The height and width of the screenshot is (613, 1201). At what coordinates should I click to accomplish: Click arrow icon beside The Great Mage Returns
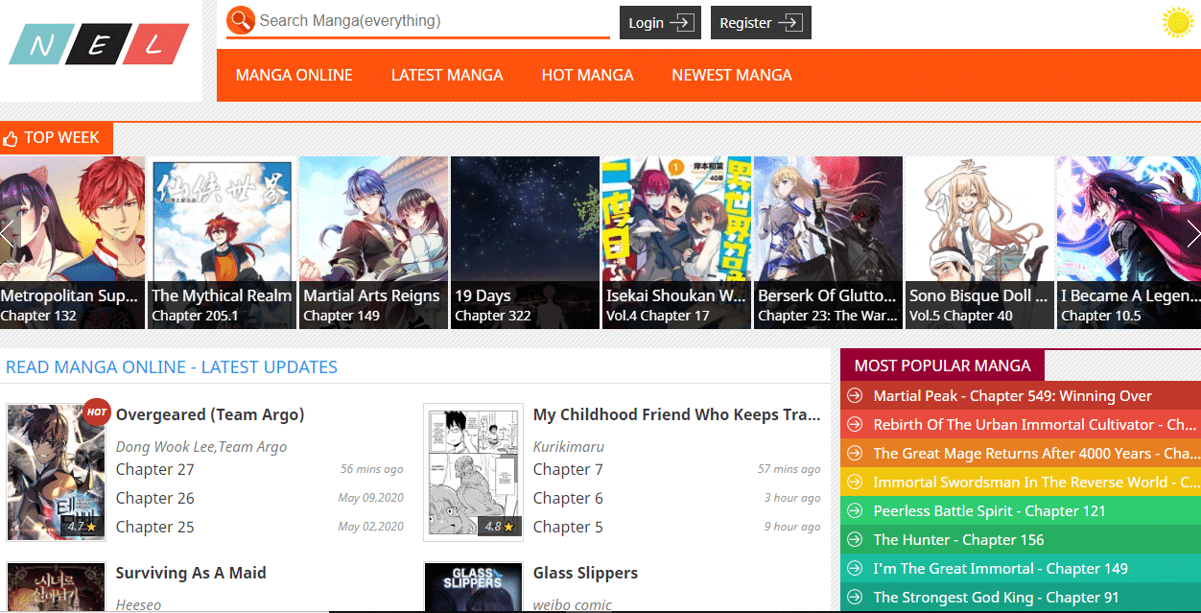click(x=855, y=454)
